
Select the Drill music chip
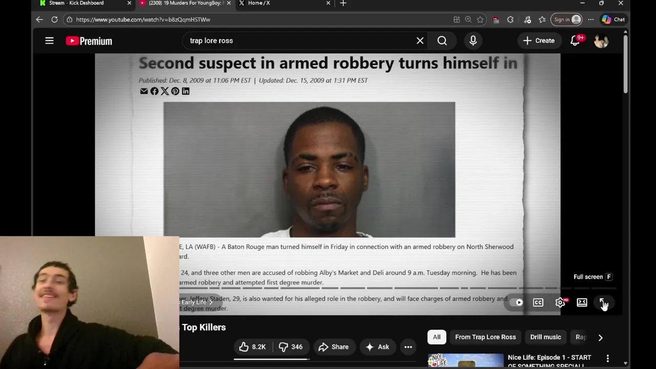(545, 337)
